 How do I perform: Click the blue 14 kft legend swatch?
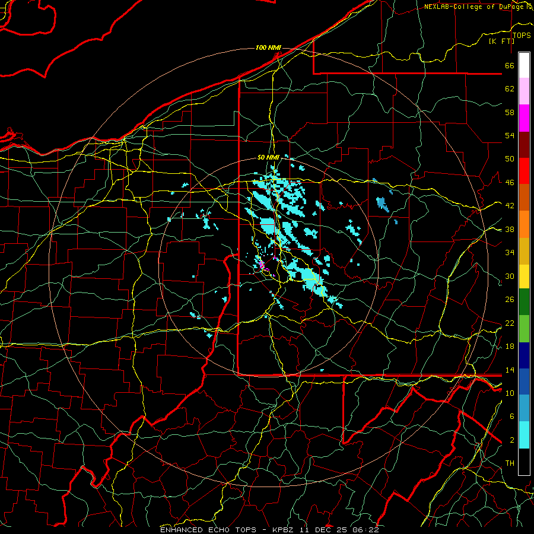coord(524,382)
